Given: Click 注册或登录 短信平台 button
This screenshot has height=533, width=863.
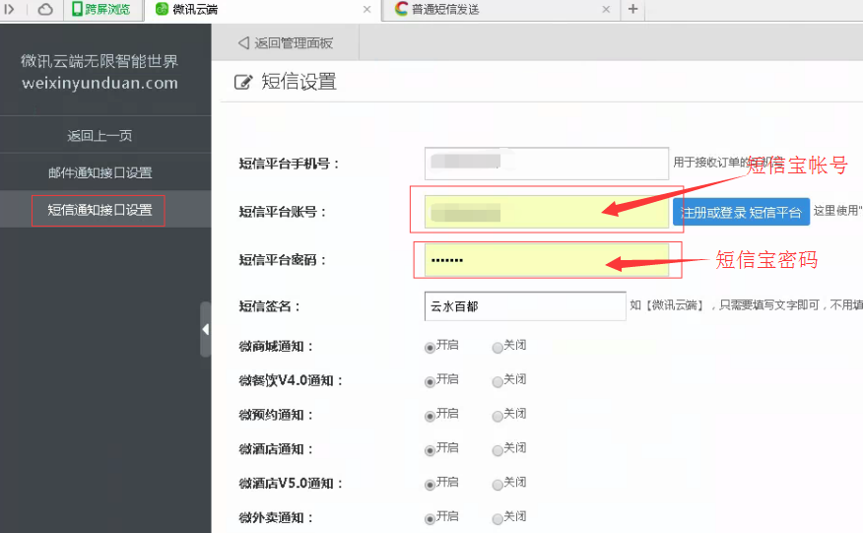Looking at the screenshot, I should pos(741,212).
